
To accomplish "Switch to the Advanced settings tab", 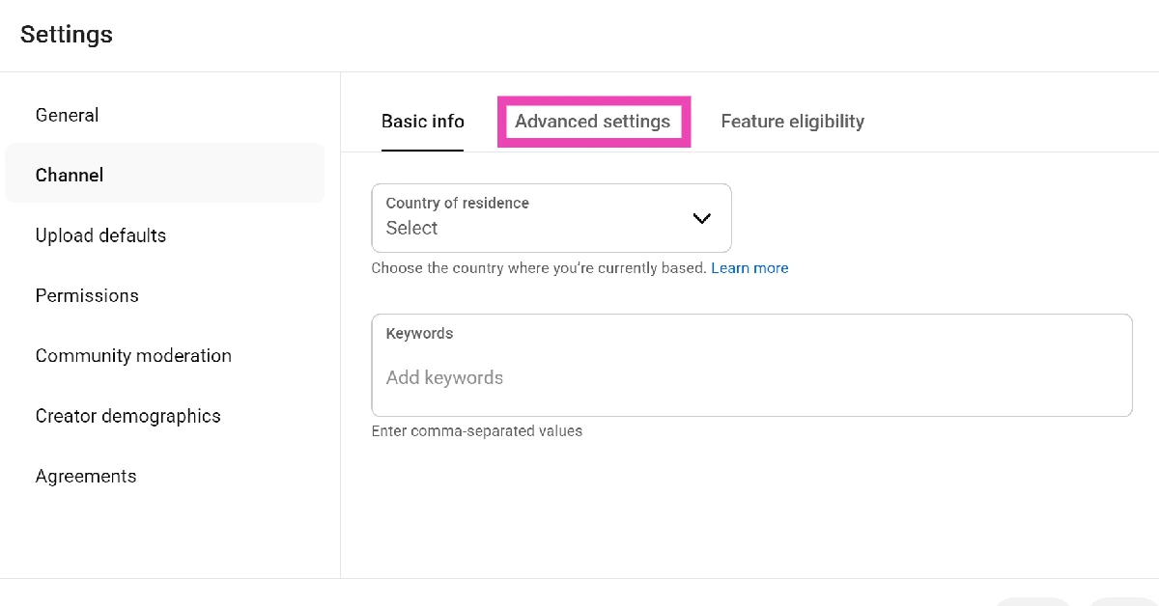I will coord(593,121).
